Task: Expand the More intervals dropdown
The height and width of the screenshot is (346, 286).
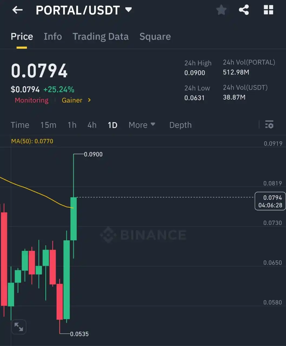Action: click(x=142, y=125)
